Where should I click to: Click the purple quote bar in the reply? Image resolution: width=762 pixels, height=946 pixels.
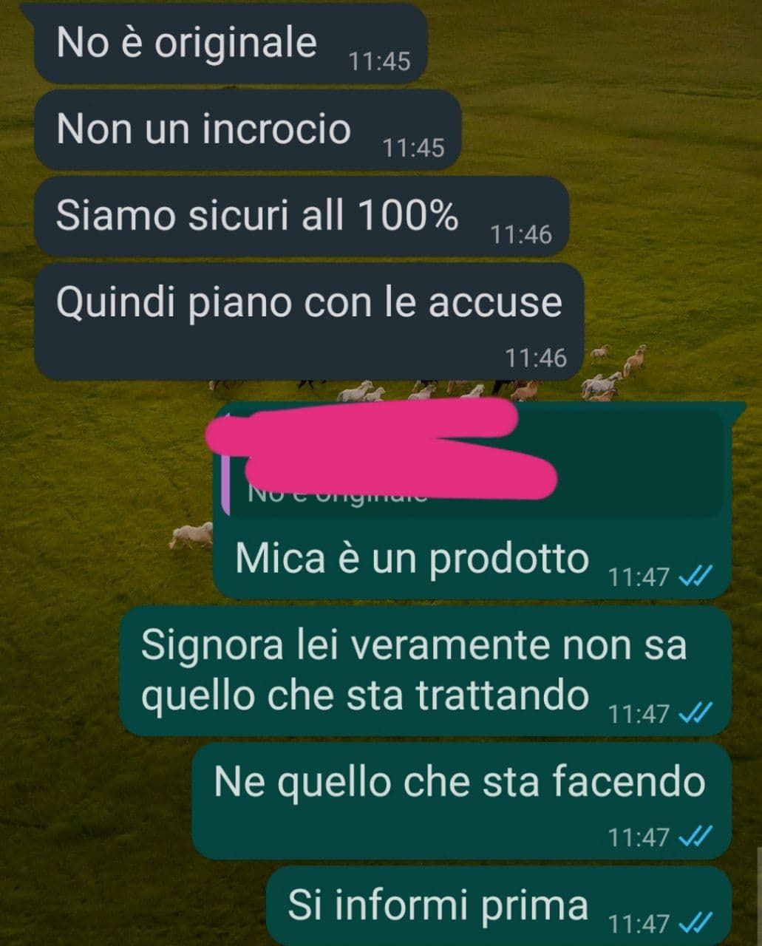click(x=225, y=464)
